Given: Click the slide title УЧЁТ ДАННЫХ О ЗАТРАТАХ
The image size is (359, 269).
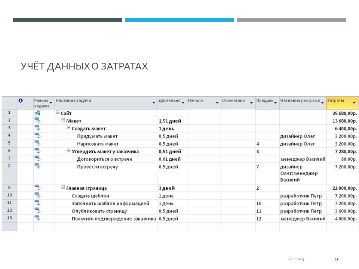Looking at the screenshot, I should click(x=84, y=67).
